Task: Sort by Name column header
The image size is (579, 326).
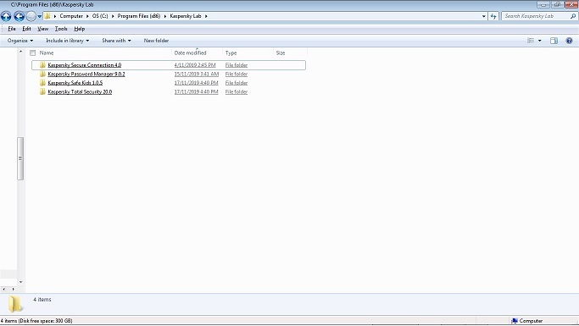Action: click(x=47, y=53)
